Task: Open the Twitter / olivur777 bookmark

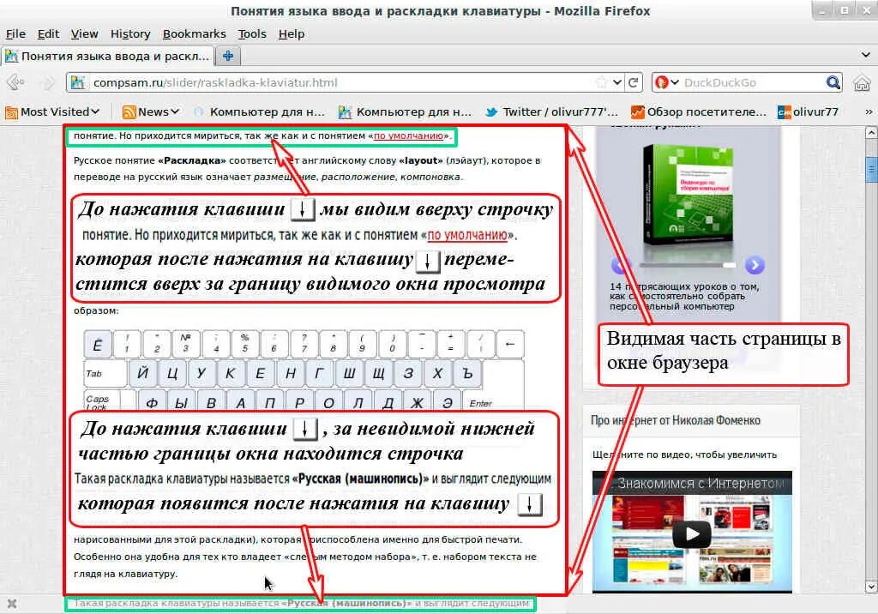Action: coord(551,112)
